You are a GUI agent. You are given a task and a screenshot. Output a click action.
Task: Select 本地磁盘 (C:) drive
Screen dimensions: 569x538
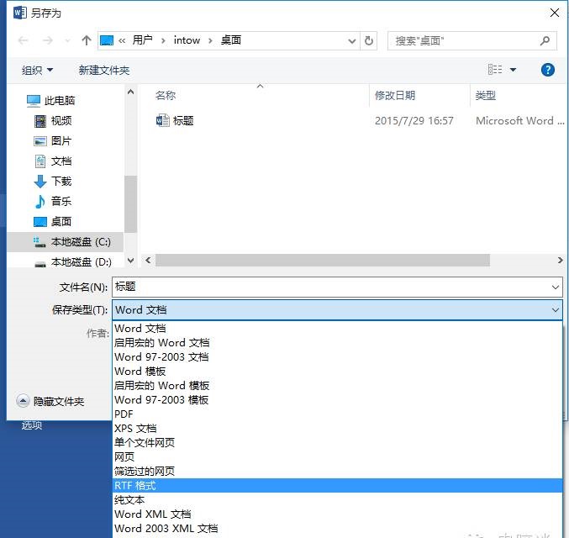click(66, 242)
